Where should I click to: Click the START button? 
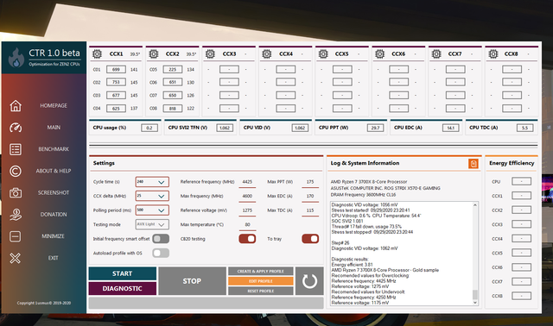(123, 273)
